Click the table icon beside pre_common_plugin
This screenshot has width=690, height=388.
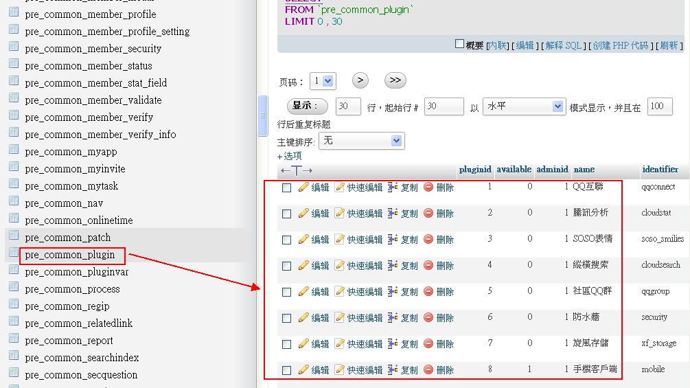pos(13,253)
